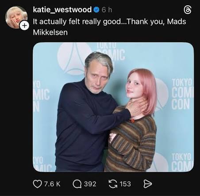Screen dimensions: 200x196
Task: Follow the user with the plus icon
Action: coord(25,26)
